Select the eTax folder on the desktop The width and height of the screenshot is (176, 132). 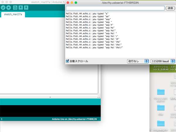click(161, 110)
